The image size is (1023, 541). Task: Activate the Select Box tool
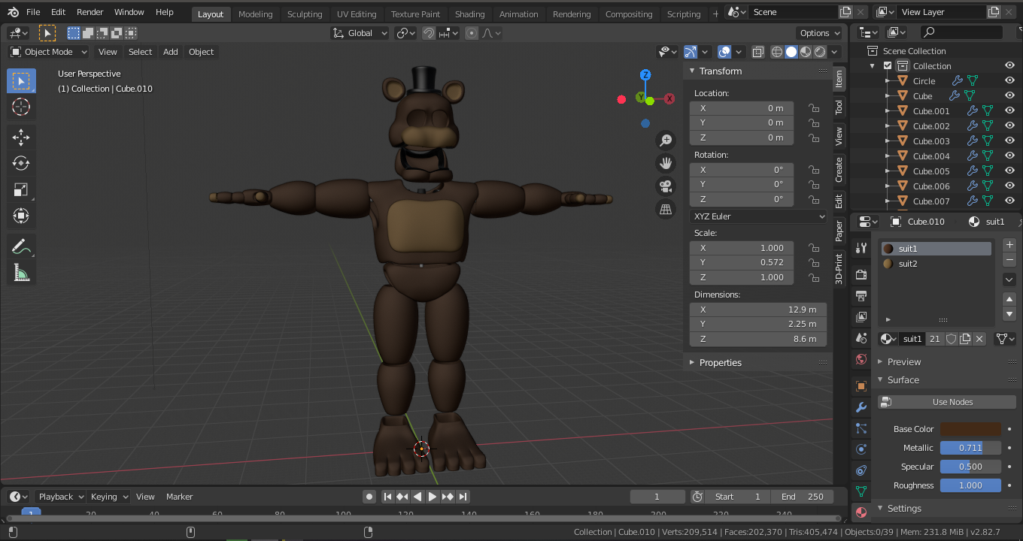21,80
